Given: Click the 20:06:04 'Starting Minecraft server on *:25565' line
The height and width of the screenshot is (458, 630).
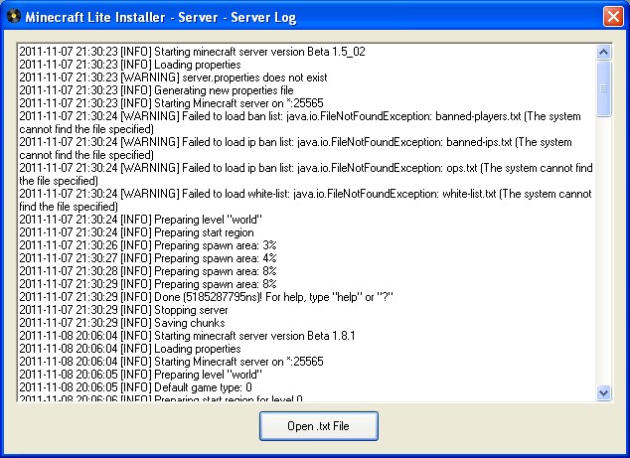Looking at the screenshot, I should click(171, 362).
